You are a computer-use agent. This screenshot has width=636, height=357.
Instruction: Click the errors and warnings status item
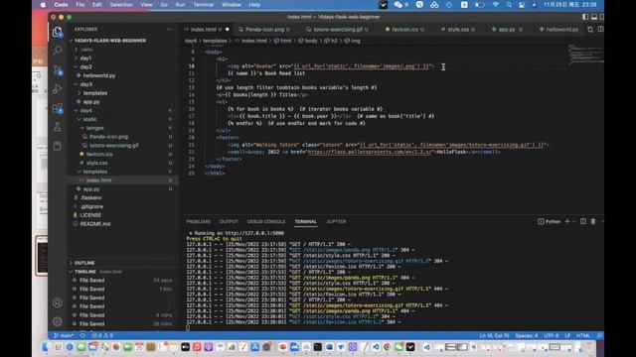click(102, 335)
